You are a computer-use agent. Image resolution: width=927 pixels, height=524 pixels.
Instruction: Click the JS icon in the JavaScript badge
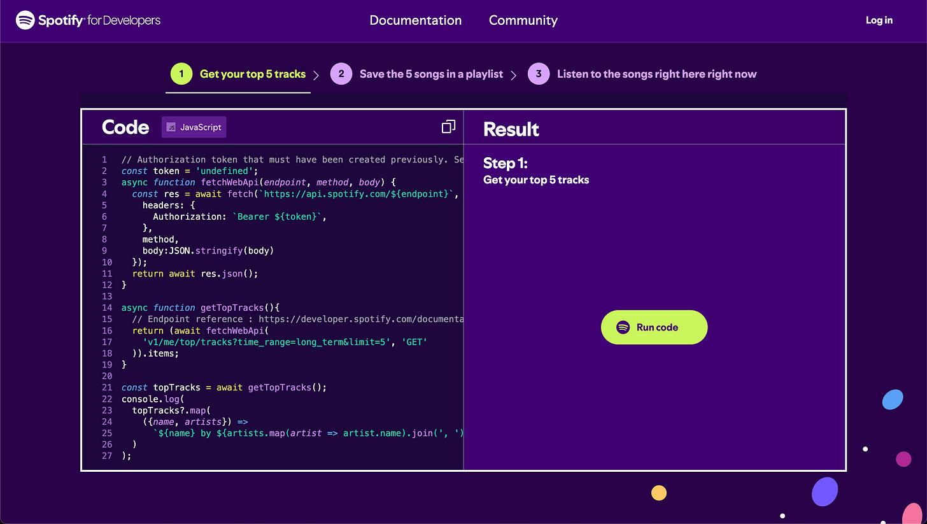click(x=171, y=127)
